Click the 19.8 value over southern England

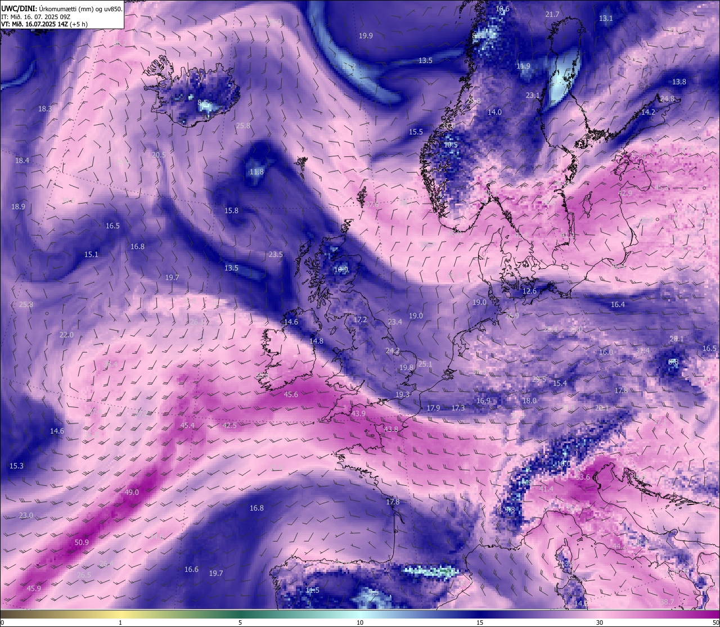[x=406, y=367]
